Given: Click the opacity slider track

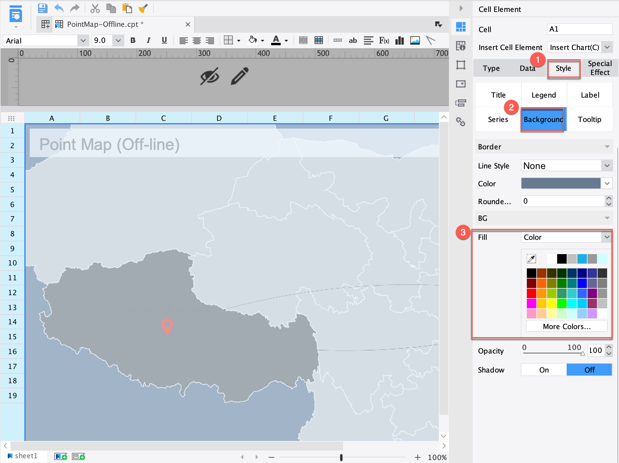Looking at the screenshot, I should click(x=553, y=353).
